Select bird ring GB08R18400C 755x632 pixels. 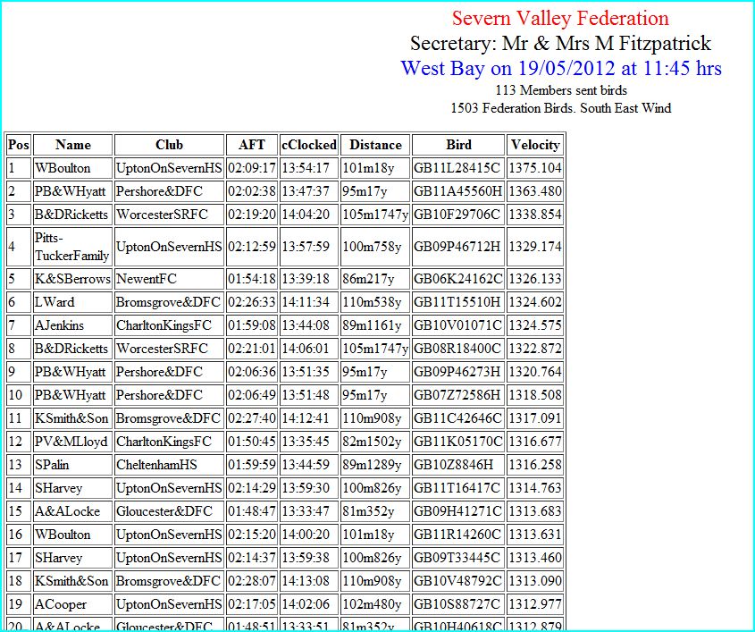click(x=458, y=349)
